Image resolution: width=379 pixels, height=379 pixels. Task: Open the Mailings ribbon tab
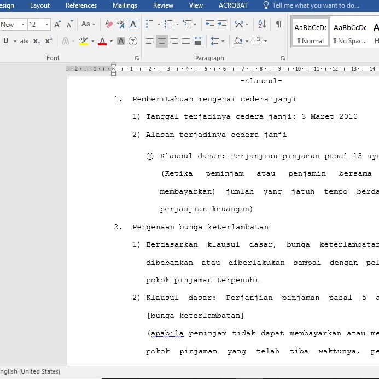pos(125,5)
